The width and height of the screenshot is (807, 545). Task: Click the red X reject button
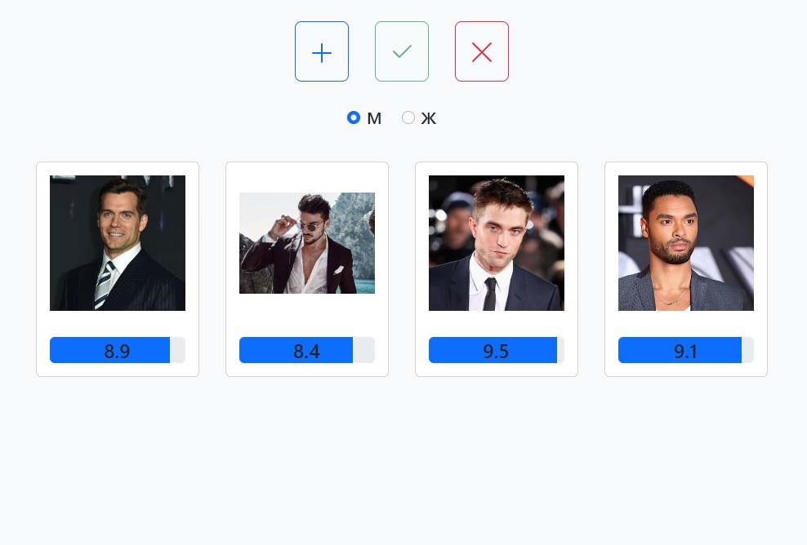pyautogui.click(x=482, y=52)
